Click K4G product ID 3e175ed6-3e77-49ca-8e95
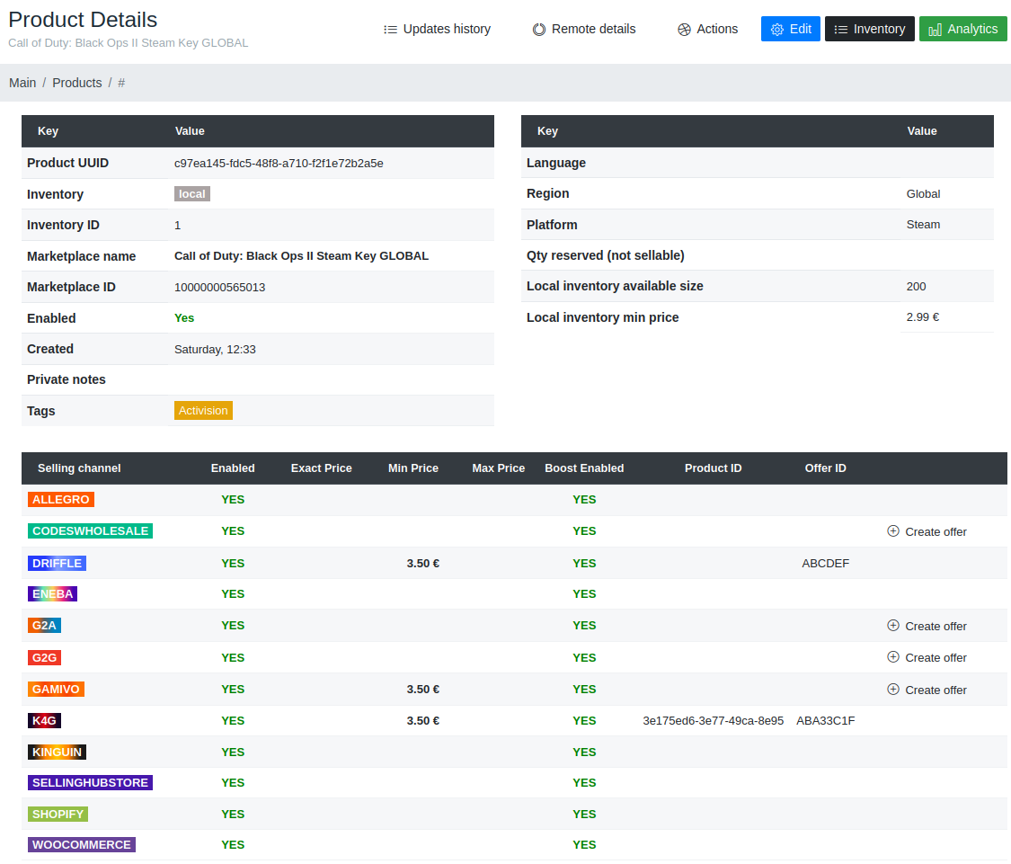Viewport: 1011px width, 864px height. click(x=714, y=721)
